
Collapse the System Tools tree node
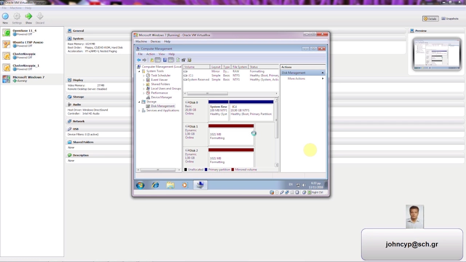click(139, 71)
